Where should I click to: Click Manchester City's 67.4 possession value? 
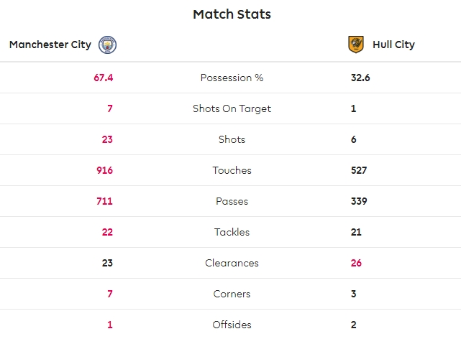104,78
